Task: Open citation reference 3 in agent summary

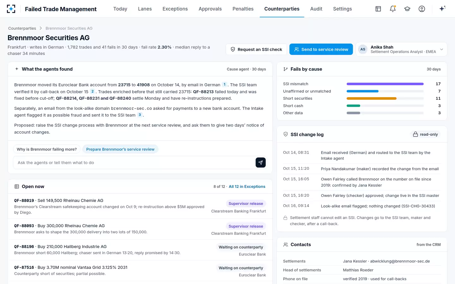Action: coord(140,115)
